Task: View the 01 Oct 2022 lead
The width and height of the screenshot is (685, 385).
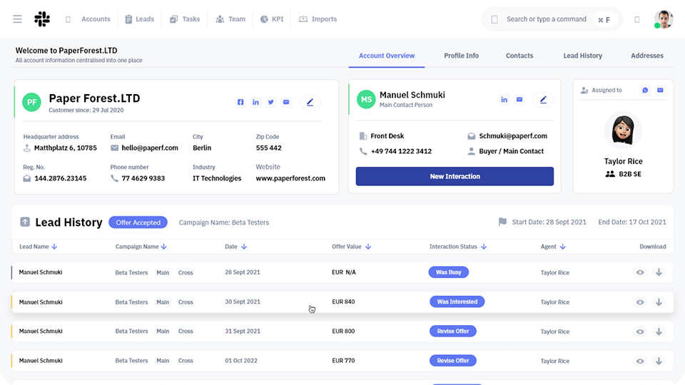Action: pos(640,361)
